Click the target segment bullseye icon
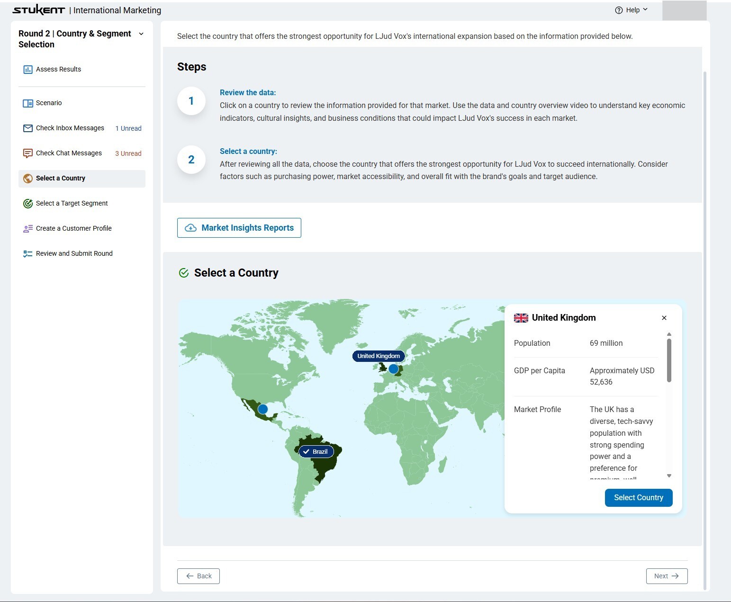This screenshot has width=731, height=602. tap(28, 204)
